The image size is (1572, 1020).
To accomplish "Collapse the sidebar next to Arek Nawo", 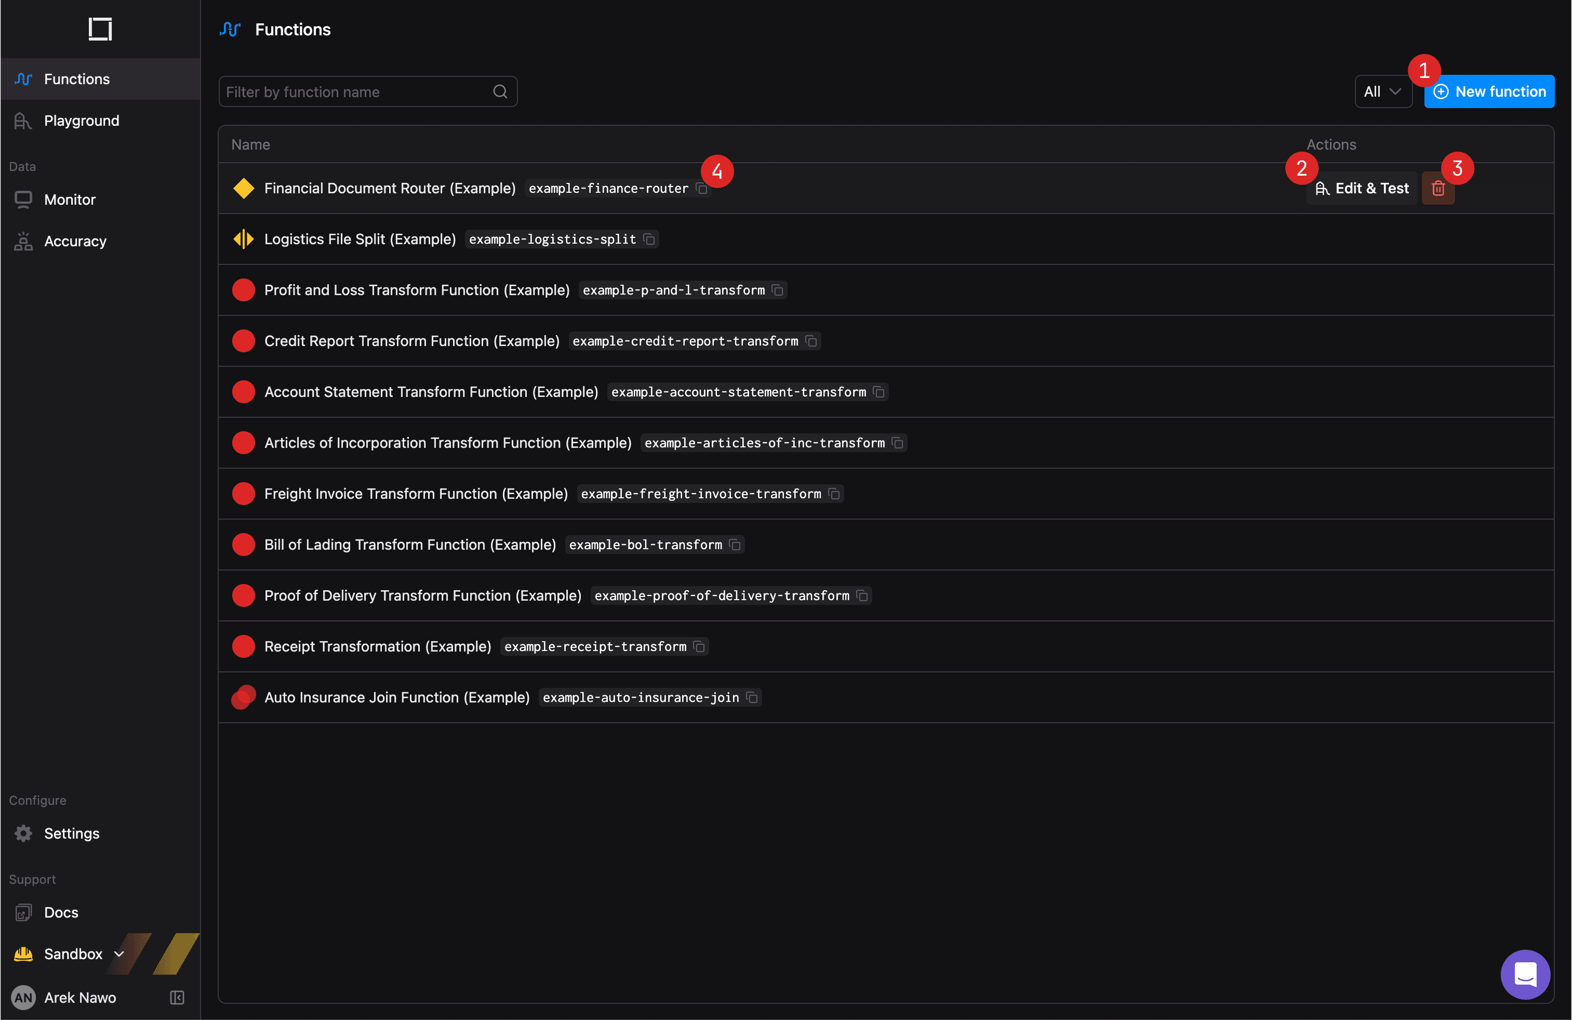I will 176,998.
